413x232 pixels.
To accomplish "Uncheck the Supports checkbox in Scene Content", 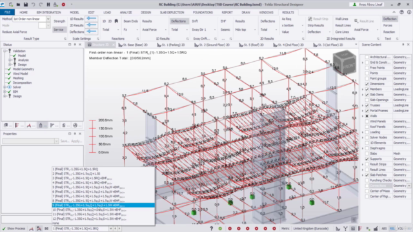I will tap(367, 159).
